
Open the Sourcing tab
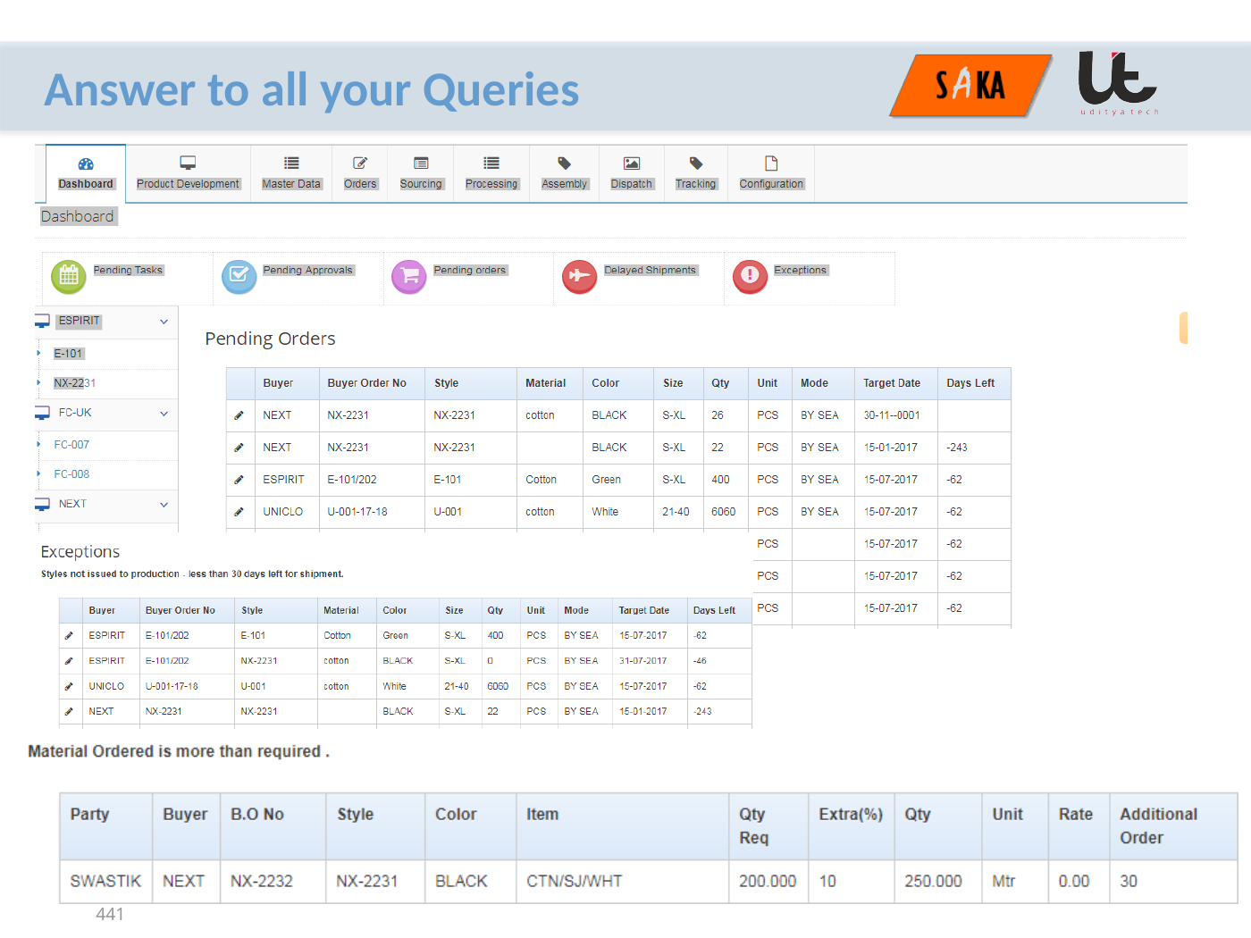[x=421, y=173]
